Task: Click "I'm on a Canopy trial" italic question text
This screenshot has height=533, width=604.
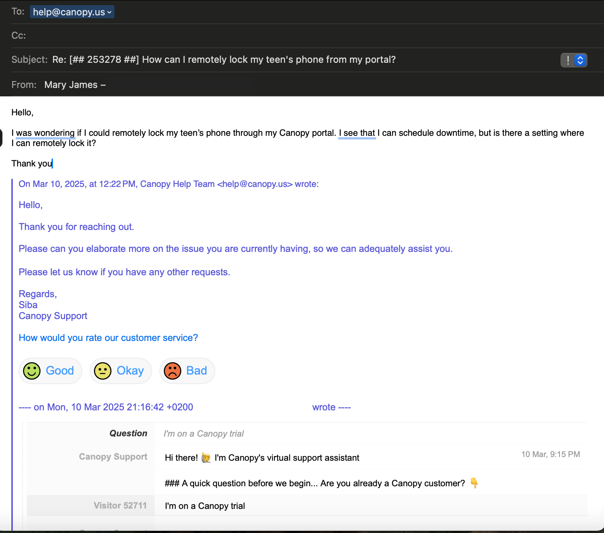Action: 204,434
